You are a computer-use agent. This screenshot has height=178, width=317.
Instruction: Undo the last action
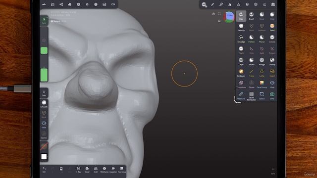pyautogui.click(x=44, y=170)
